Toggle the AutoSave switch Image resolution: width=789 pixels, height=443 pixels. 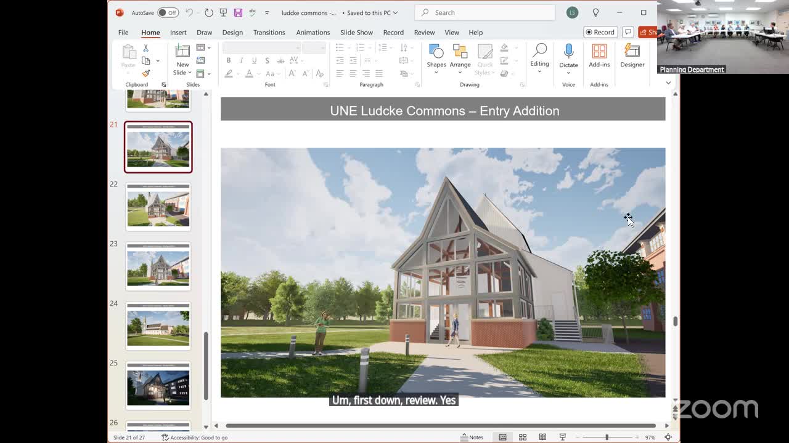(x=168, y=12)
